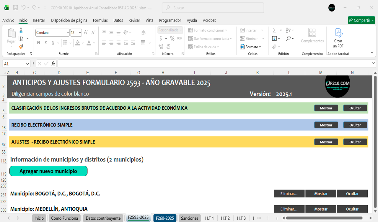Click the percent style icon
378x222 pixels.
click(x=172, y=39)
